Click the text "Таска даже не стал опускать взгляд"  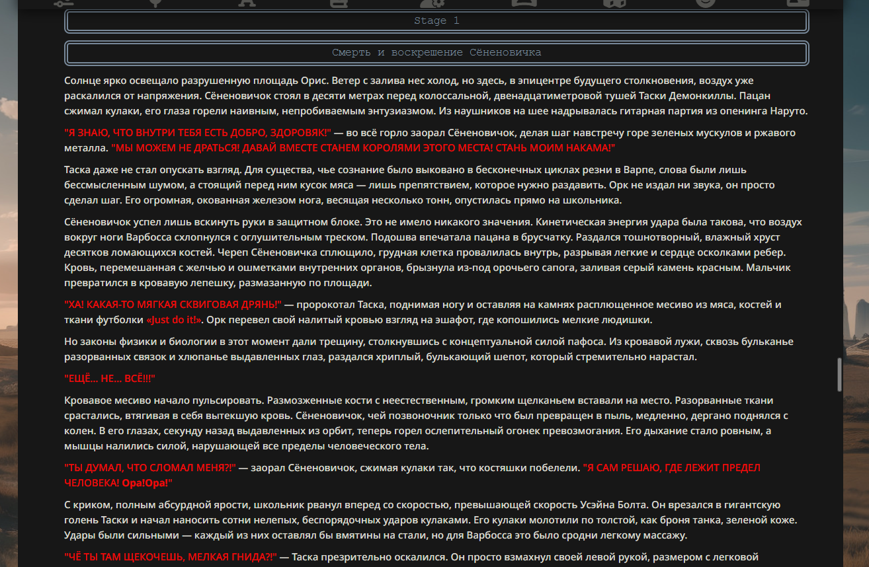(150, 170)
